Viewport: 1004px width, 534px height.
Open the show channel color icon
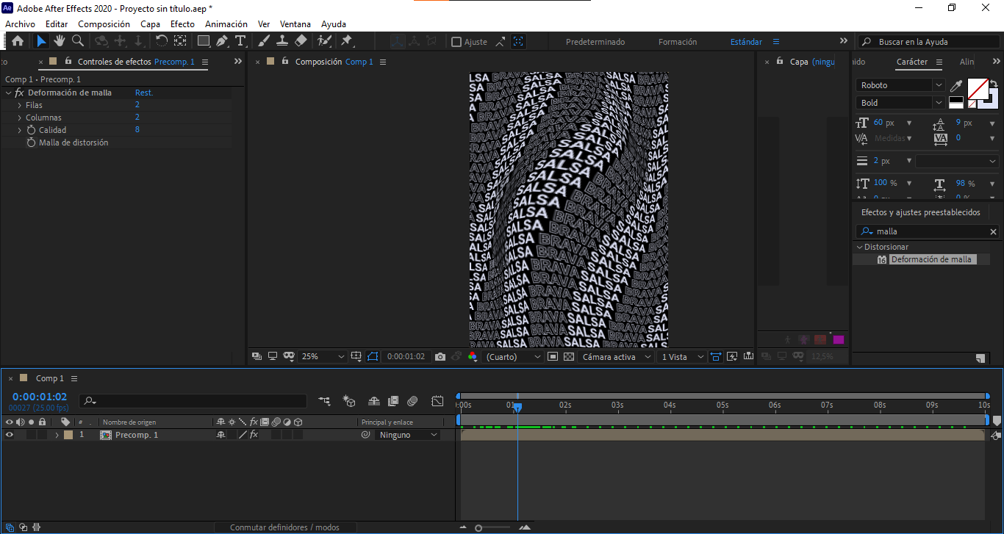(472, 356)
